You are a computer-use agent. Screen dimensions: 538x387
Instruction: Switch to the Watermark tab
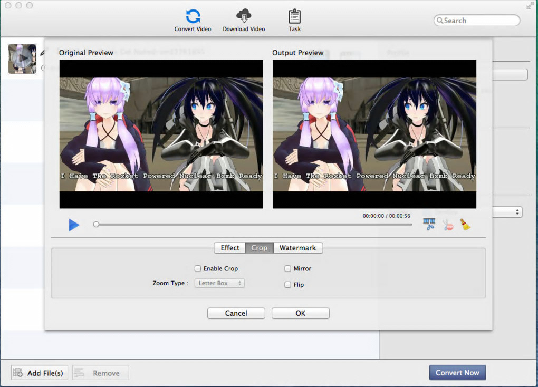298,248
